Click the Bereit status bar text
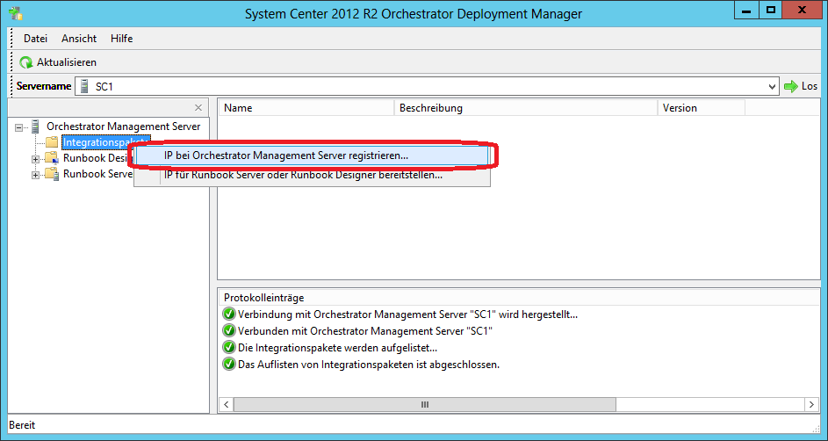Screen dimensions: 828x441 [22, 424]
